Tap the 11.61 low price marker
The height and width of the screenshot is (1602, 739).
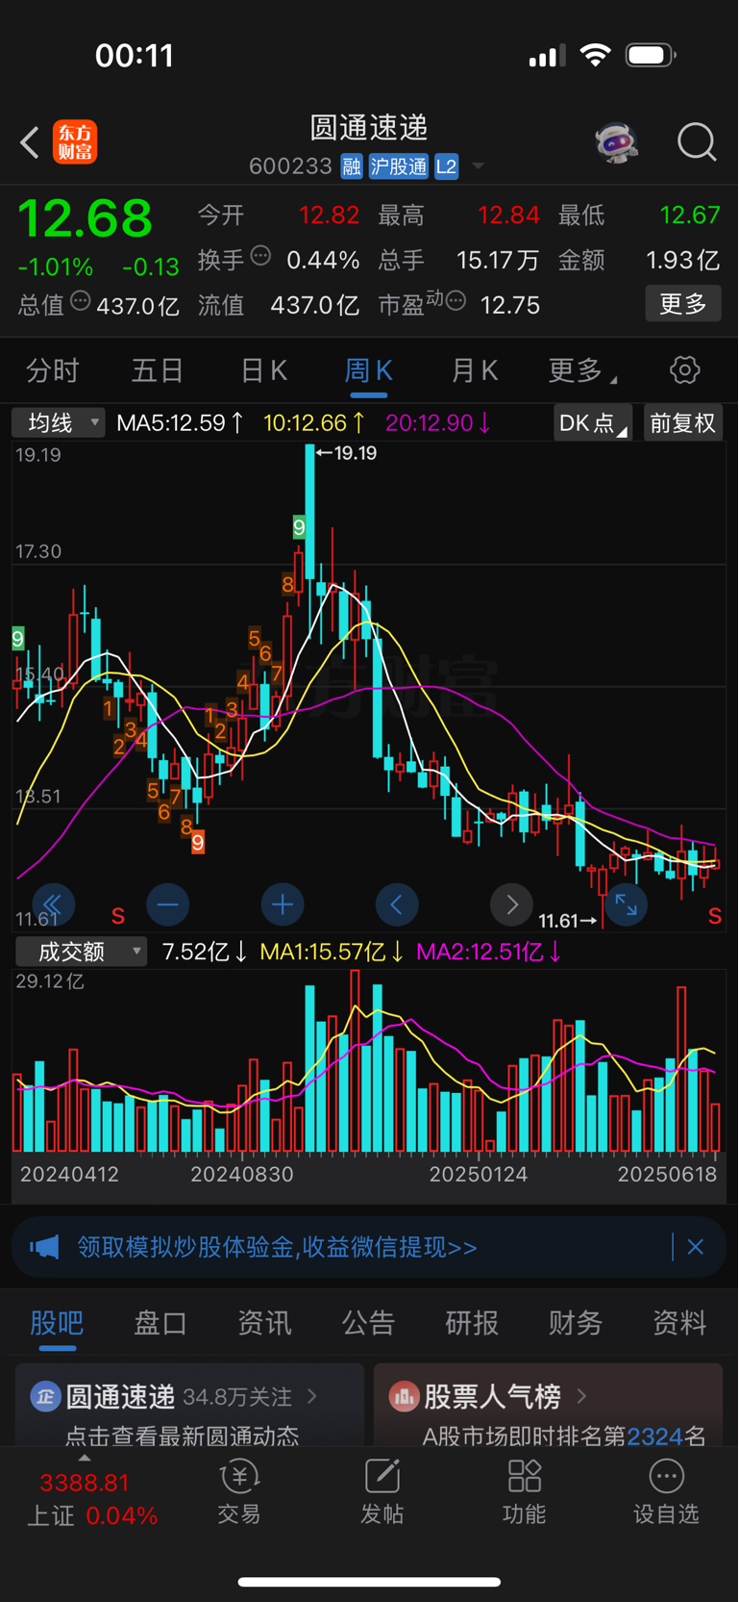[x=568, y=921]
